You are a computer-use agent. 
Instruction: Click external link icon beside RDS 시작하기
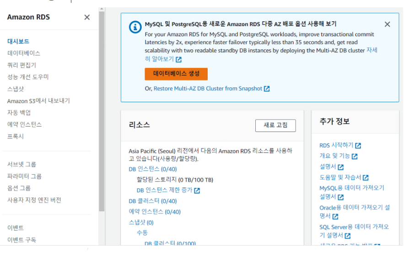358,146
